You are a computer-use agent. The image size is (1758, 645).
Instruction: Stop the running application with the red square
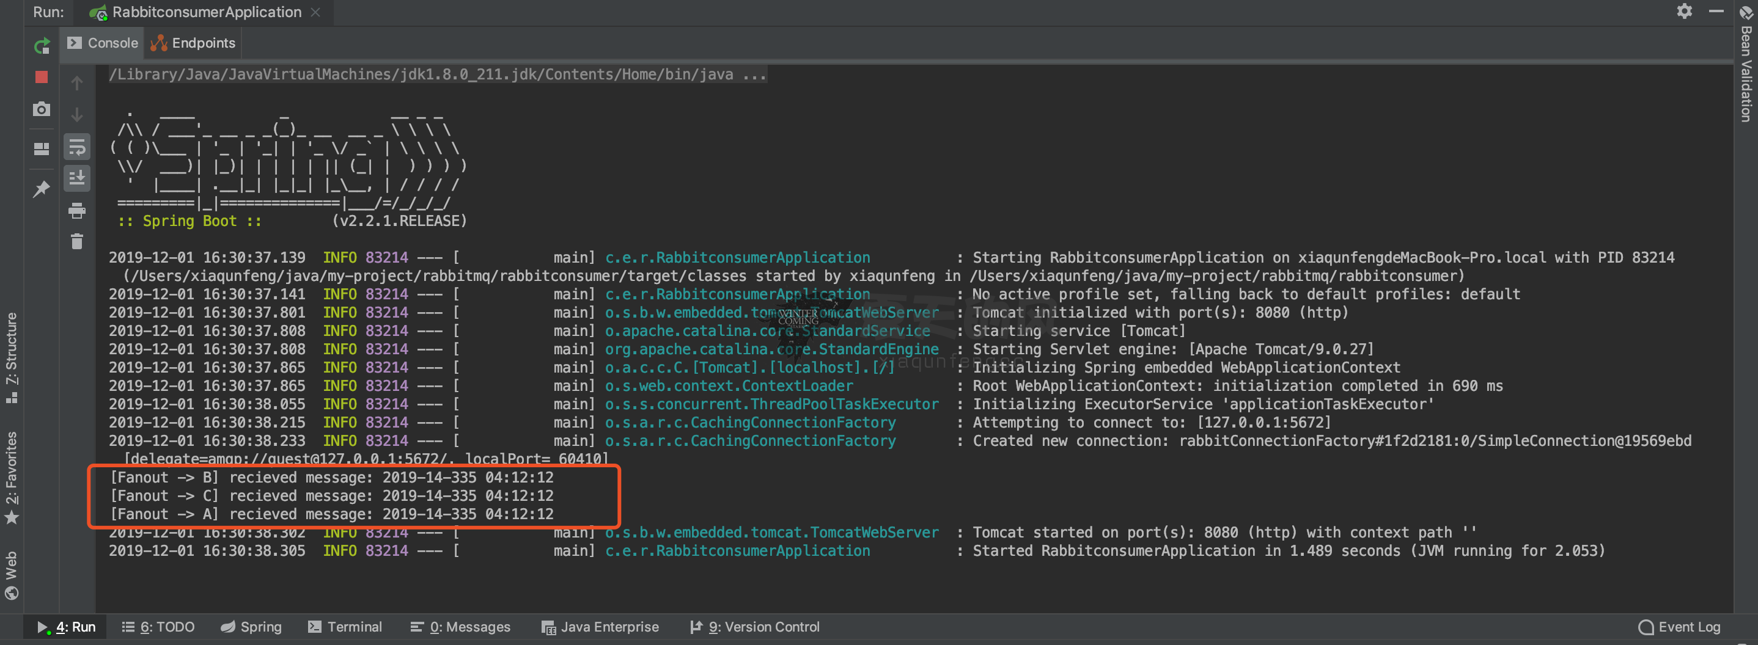click(42, 77)
